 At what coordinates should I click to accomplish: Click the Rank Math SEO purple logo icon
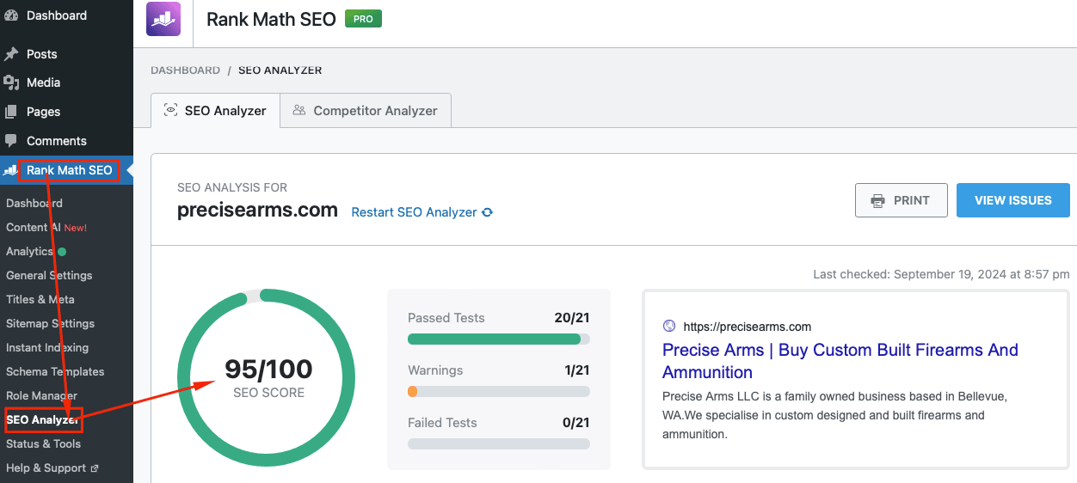pyautogui.click(x=163, y=19)
